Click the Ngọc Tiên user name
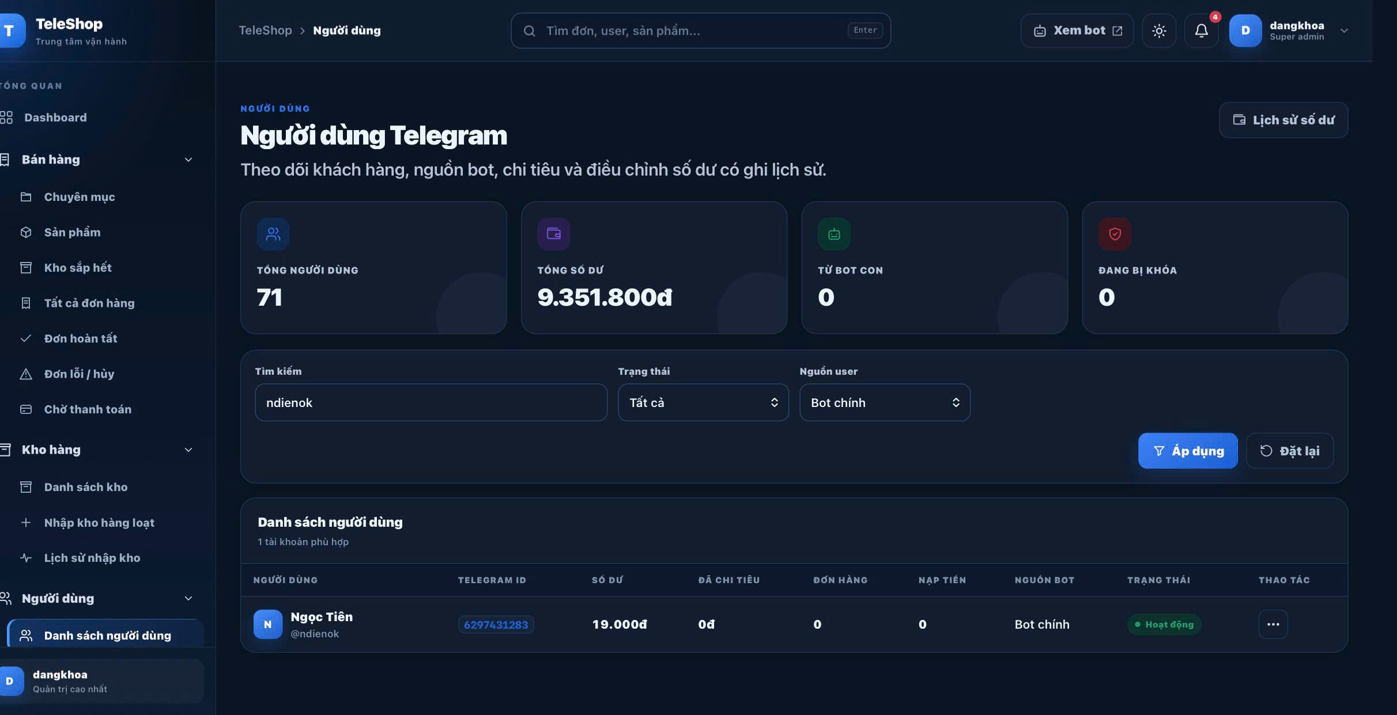The width and height of the screenshot is (1397, 715). [x=322, y=617]
